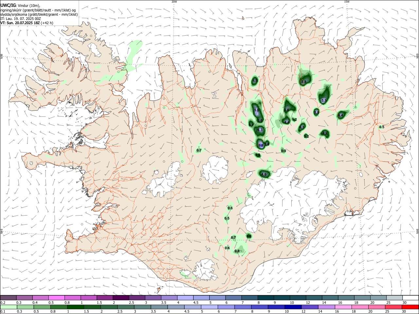Image resolution: width=419 pixels, height=314 pixels.
Task: Pick the light pink swatch above lower-row 16
Action: coord(343,307)
